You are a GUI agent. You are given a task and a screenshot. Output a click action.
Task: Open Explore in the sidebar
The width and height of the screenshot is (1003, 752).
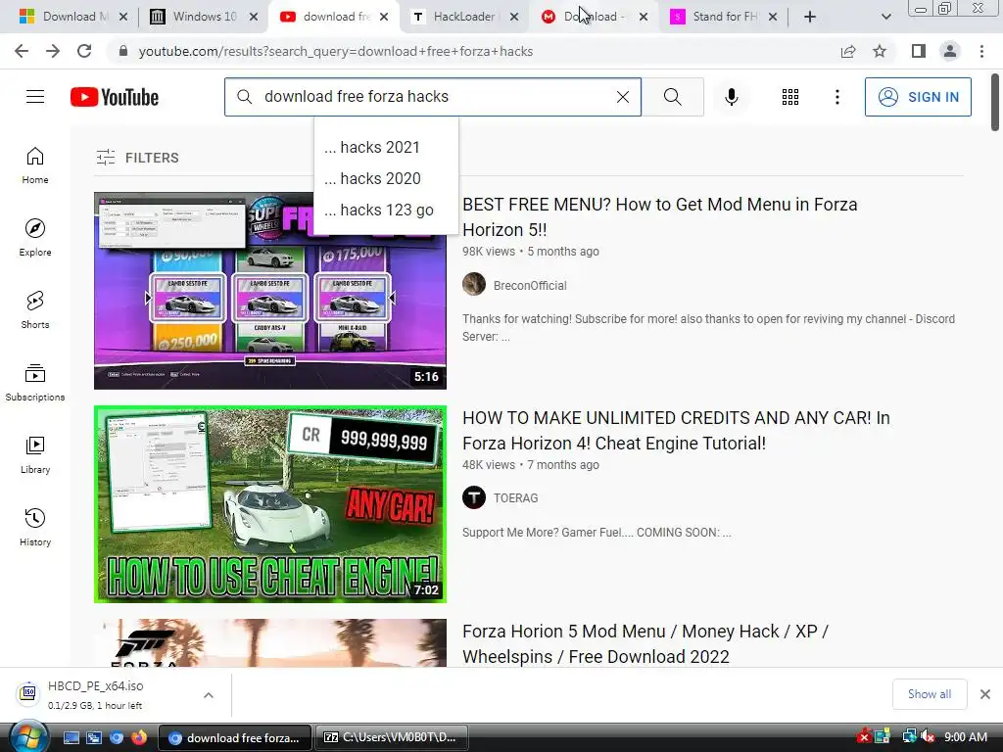coord(35,237)
